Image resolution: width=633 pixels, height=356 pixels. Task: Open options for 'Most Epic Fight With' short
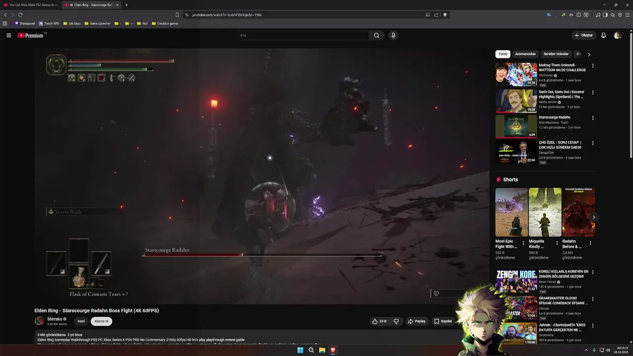point(523,243)
